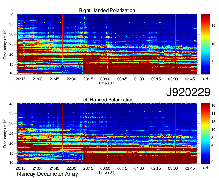219x178 pixels.
Task: Click the "Right Handed Polarization" plot title
Action: pos(107,10)
